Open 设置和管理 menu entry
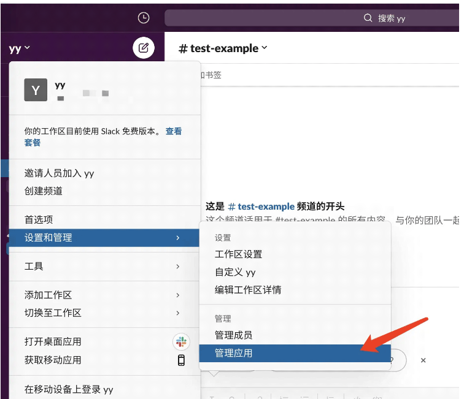The height and width of the screenshot is (399, 464). click(105, 238)
